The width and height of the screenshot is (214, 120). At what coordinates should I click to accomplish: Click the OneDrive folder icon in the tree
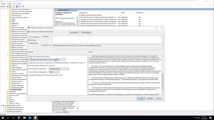click(x=10, y=25)
